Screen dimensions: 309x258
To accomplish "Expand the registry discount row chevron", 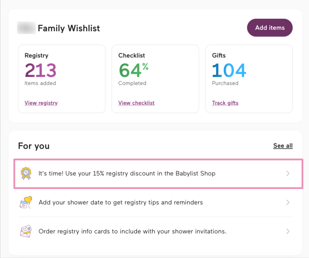I will tap(288, 173).
